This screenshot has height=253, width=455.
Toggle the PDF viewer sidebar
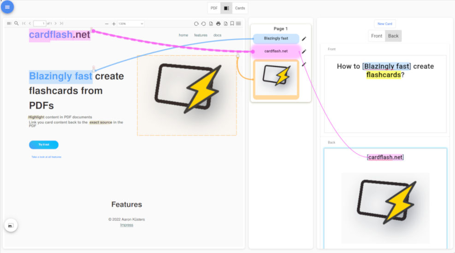(9, 23)
